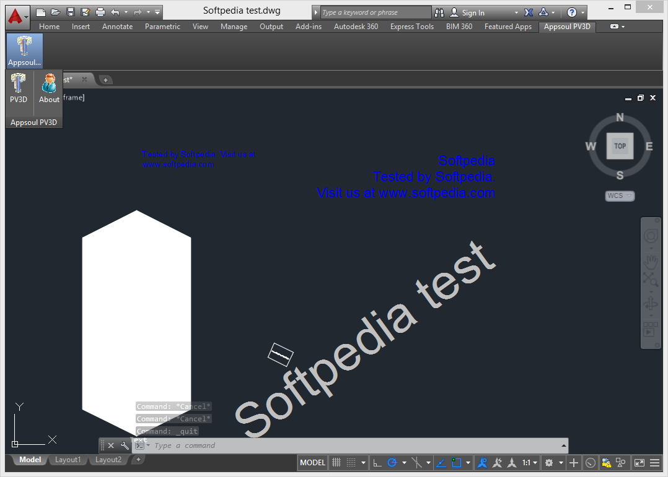Click the Appsoul panel button in ribbon
The height and width of the screenshot is (477, 668).
point(25,51)
